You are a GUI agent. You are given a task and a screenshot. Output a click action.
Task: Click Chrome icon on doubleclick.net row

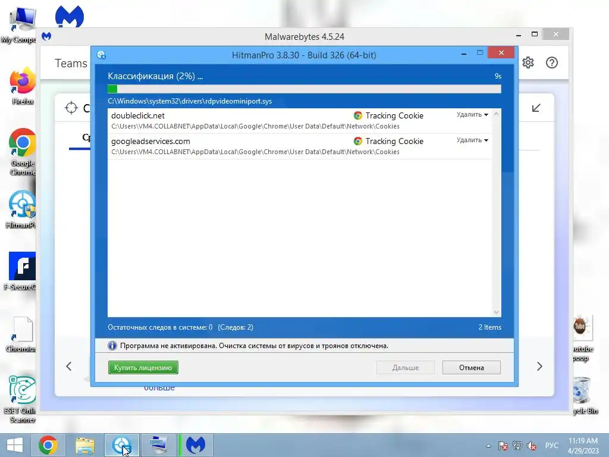(x=357, y=115)
